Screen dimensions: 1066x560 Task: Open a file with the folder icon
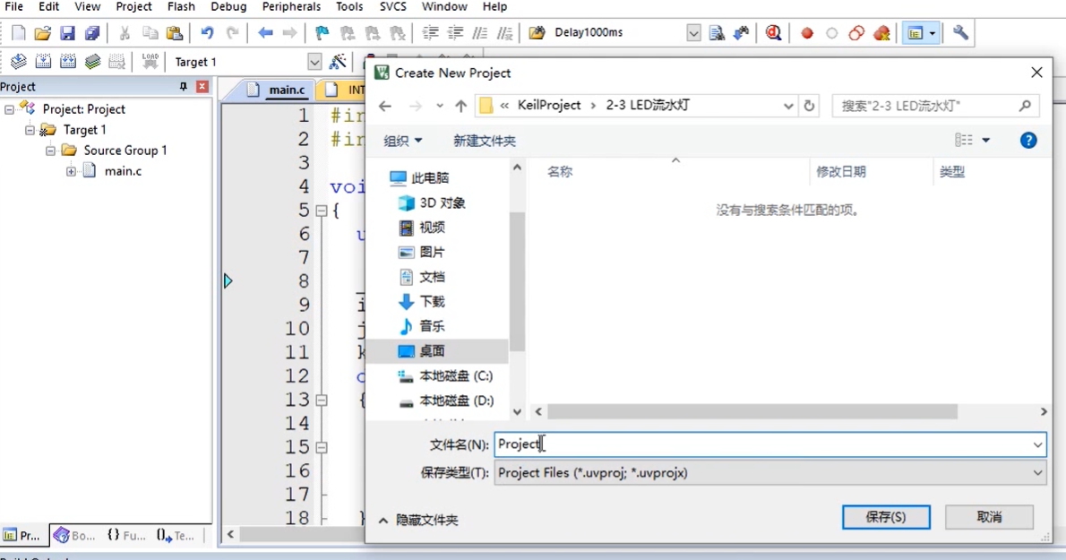tap(42, 32)
